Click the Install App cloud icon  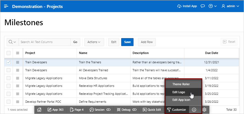180,6
